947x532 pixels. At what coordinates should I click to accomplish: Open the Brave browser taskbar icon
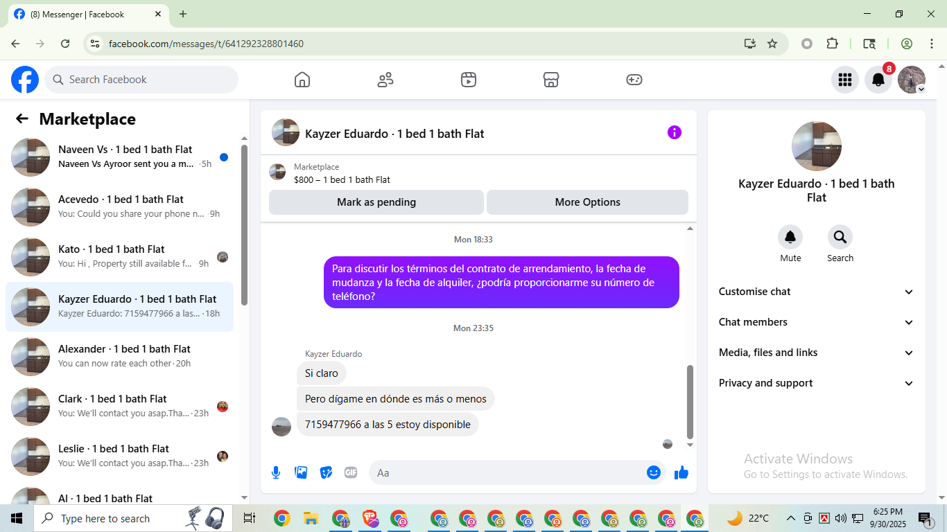tap(370, 518)
